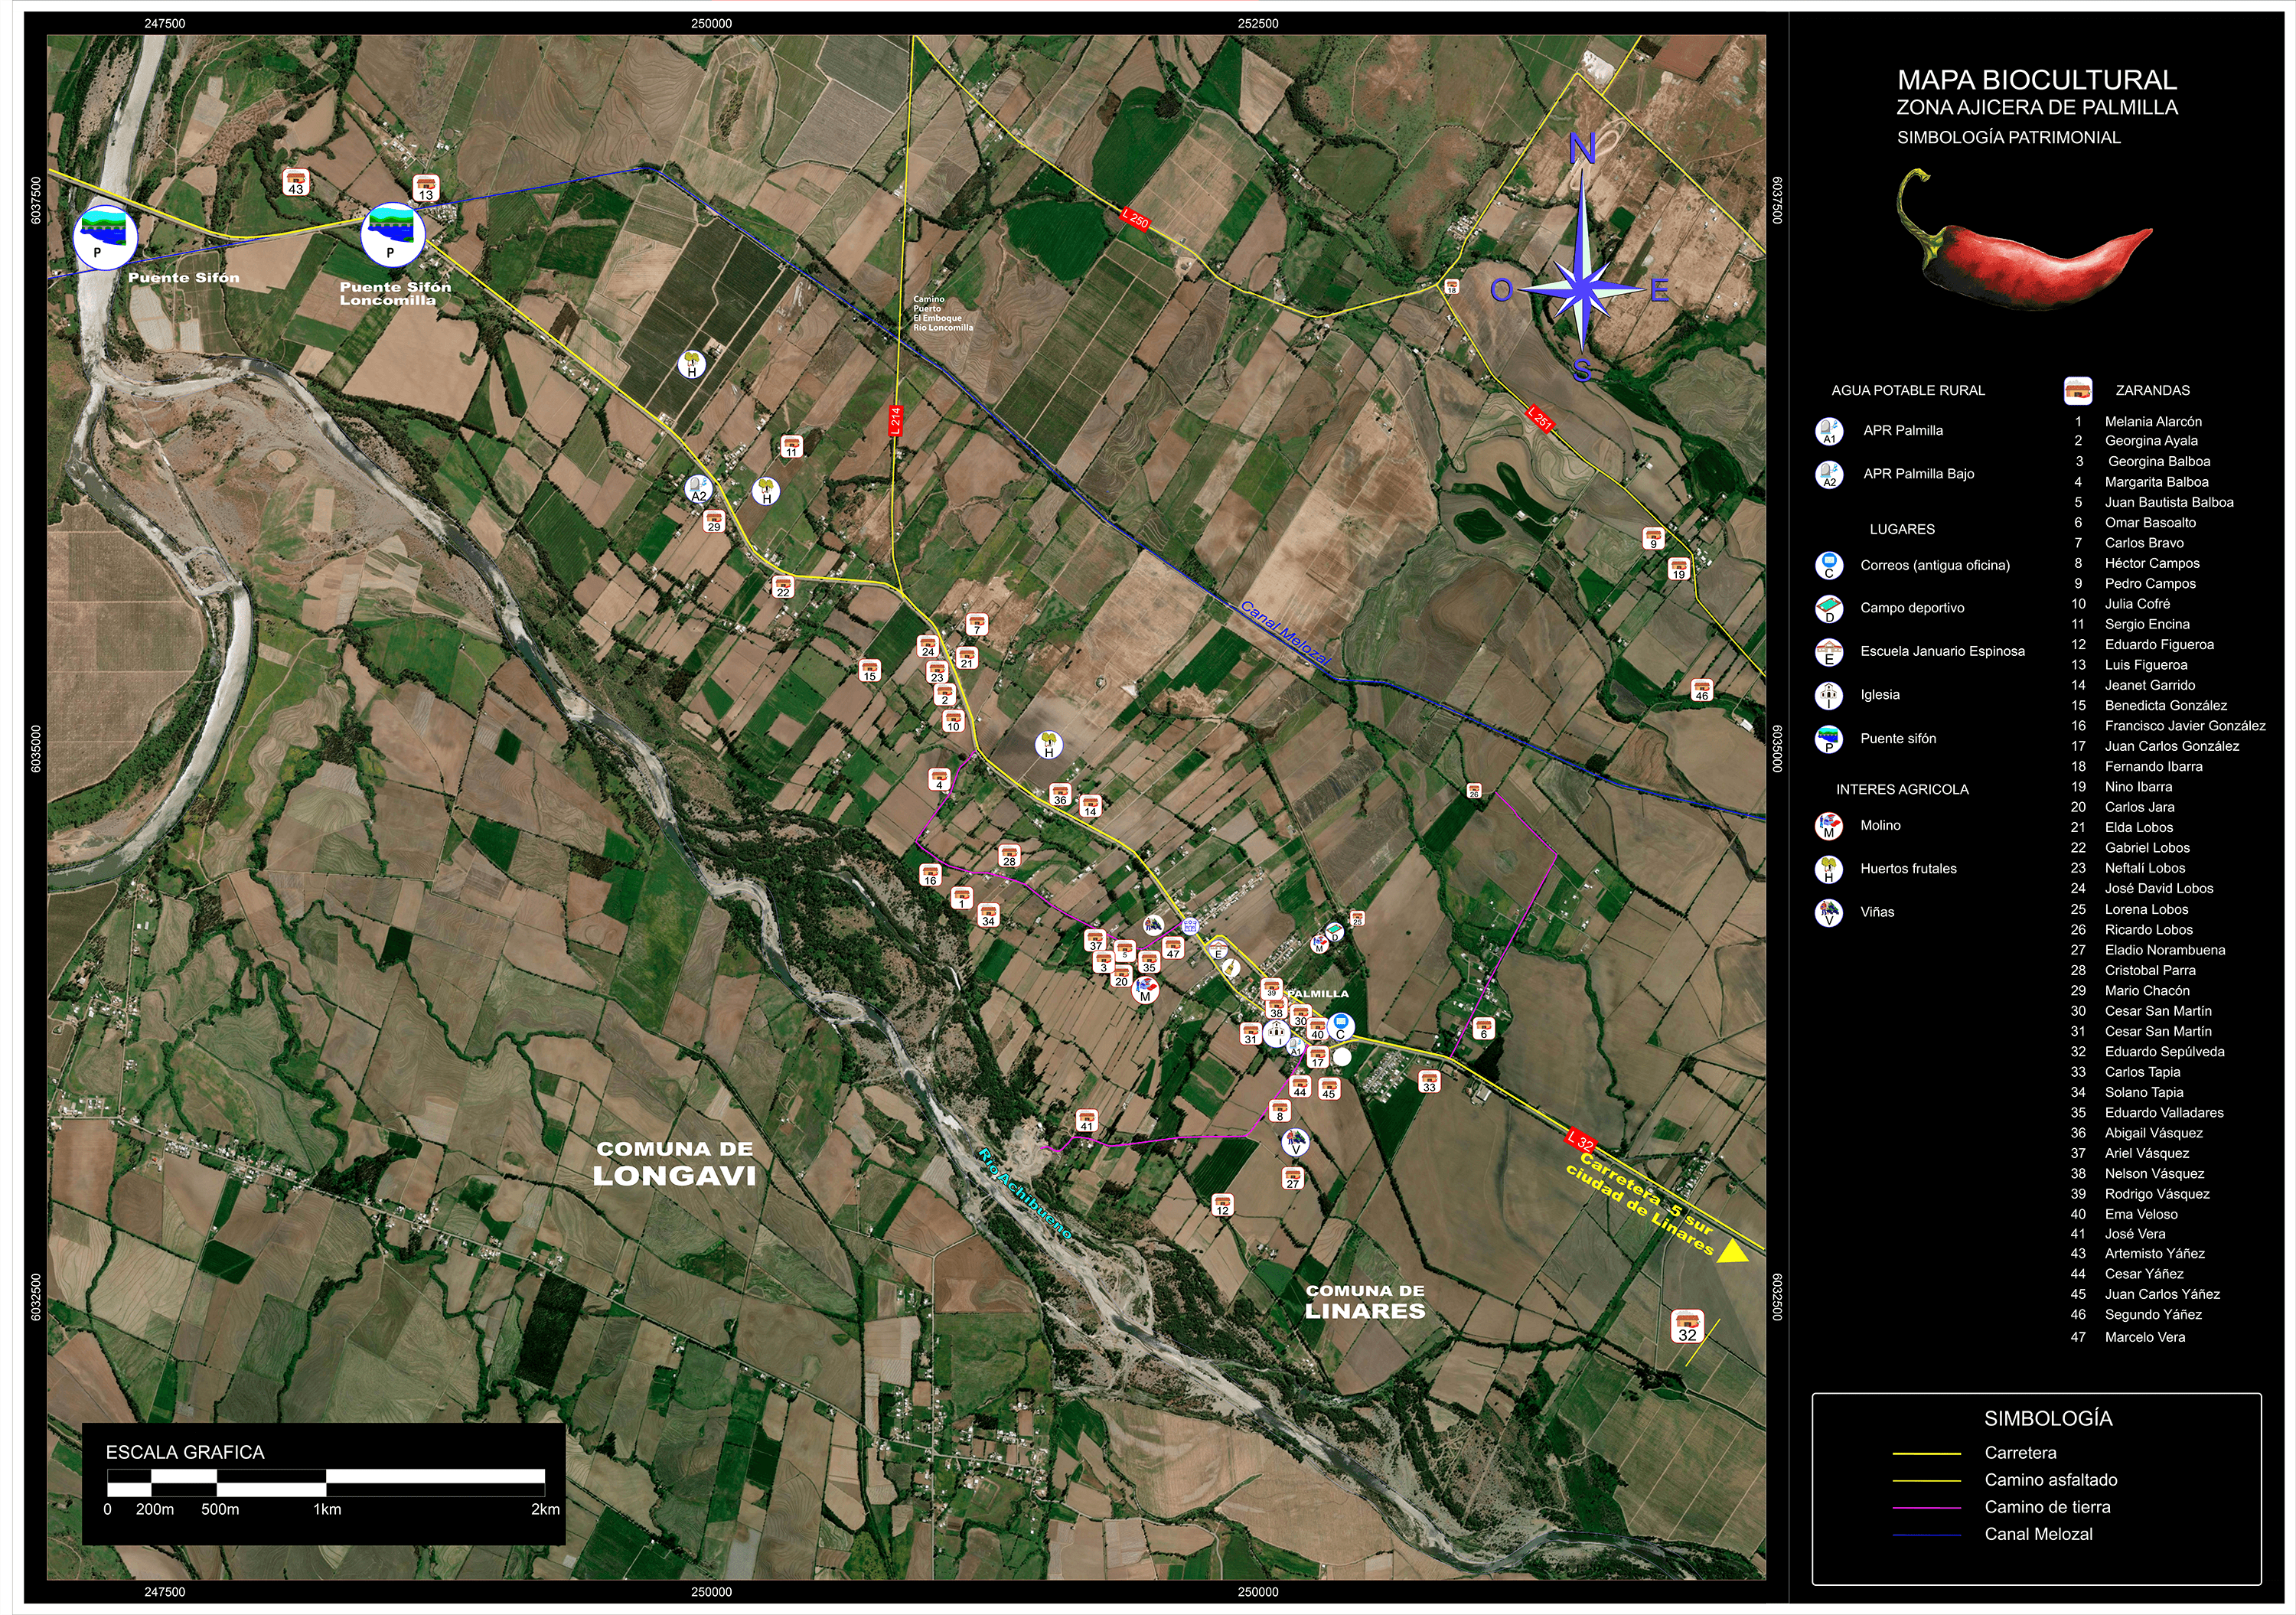Click the Correos antigua oficina legend icon
The image size is (2296, 1615).
point(1828,565)
